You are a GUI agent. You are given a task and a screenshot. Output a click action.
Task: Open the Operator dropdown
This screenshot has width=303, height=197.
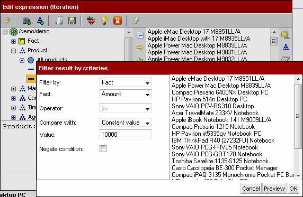click(x=126, y=108)
